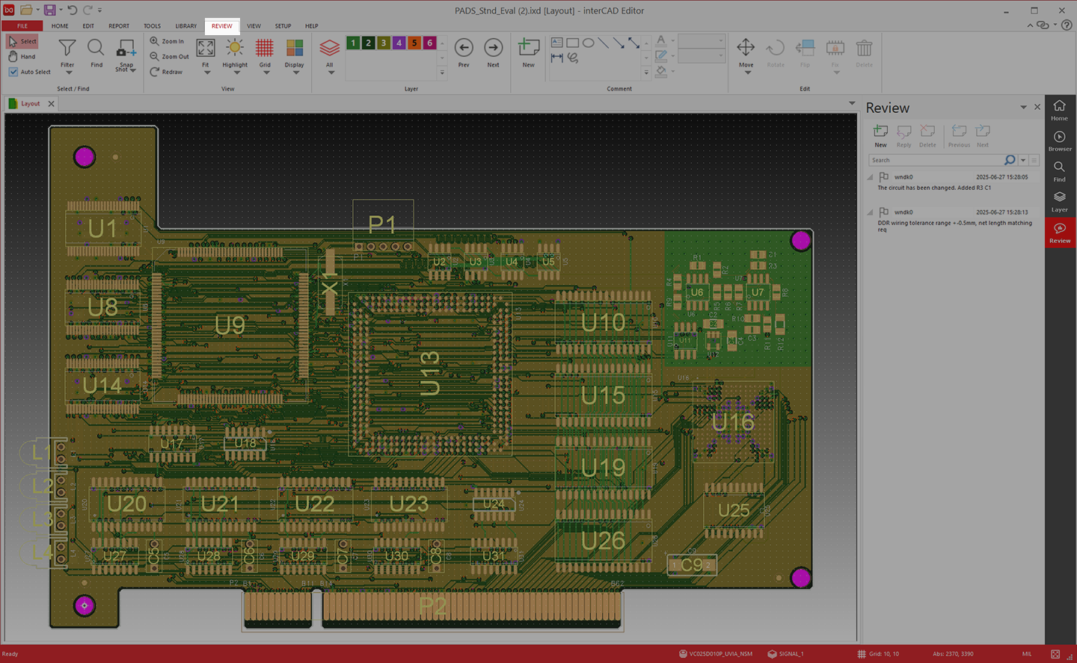Toggle flag on 15:28:05 wndk0 comment

(884, 177)
